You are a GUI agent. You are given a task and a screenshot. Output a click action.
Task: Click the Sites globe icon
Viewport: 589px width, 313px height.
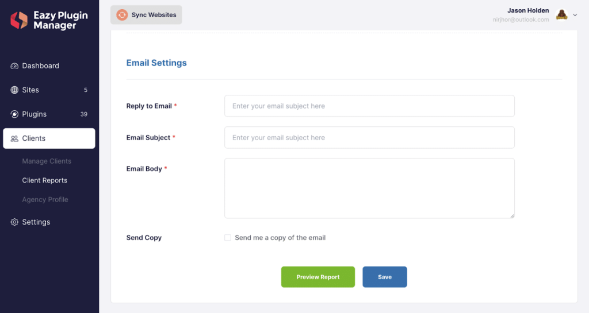14,90
